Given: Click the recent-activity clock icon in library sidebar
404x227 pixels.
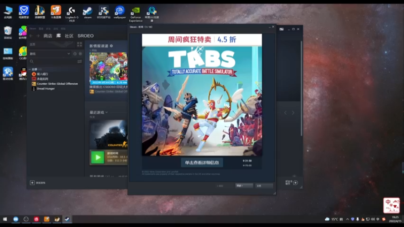Looking at the screenshot, I should [75, 54].
